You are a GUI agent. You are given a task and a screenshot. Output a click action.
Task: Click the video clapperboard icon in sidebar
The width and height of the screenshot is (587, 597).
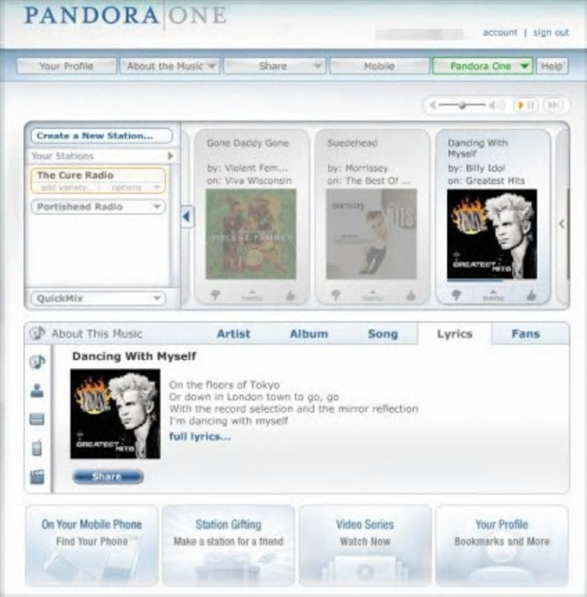(x=37, y=477)
